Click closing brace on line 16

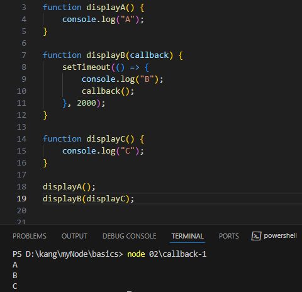coord(45,163)
